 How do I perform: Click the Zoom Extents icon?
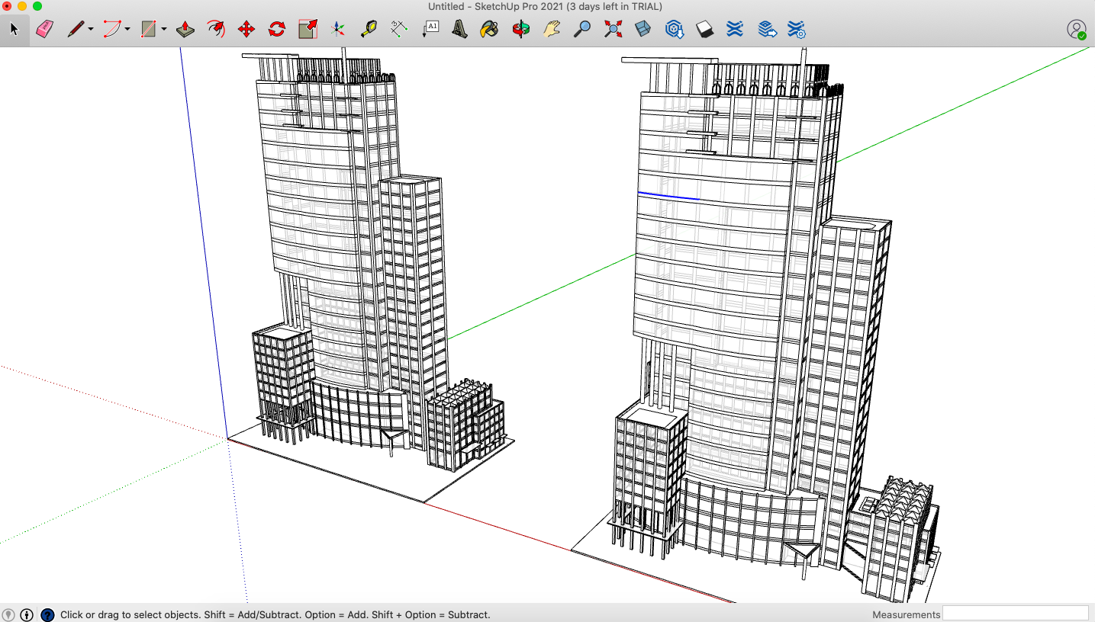click(x=613, y=30)
